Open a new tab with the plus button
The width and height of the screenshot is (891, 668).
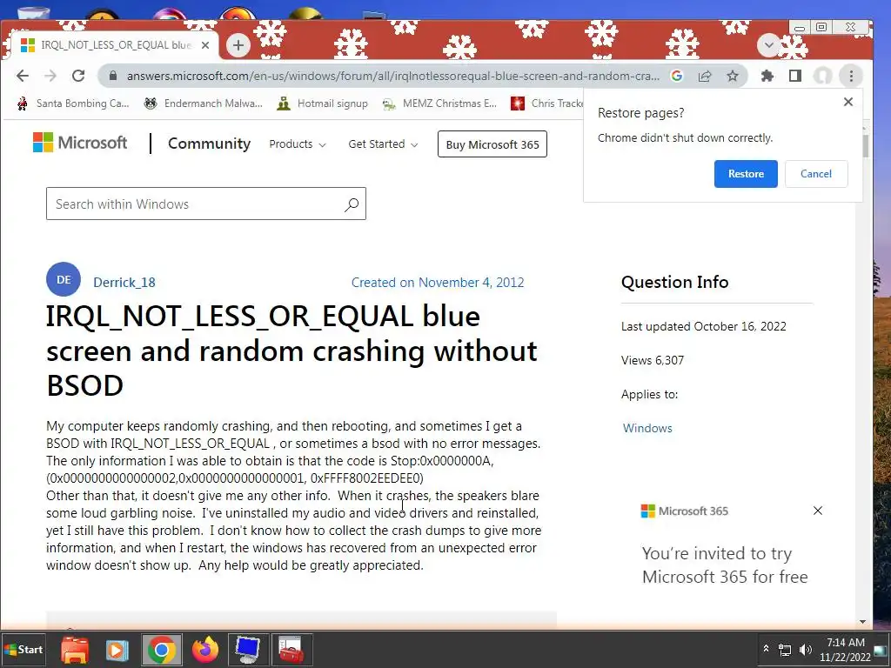[238, 45]
